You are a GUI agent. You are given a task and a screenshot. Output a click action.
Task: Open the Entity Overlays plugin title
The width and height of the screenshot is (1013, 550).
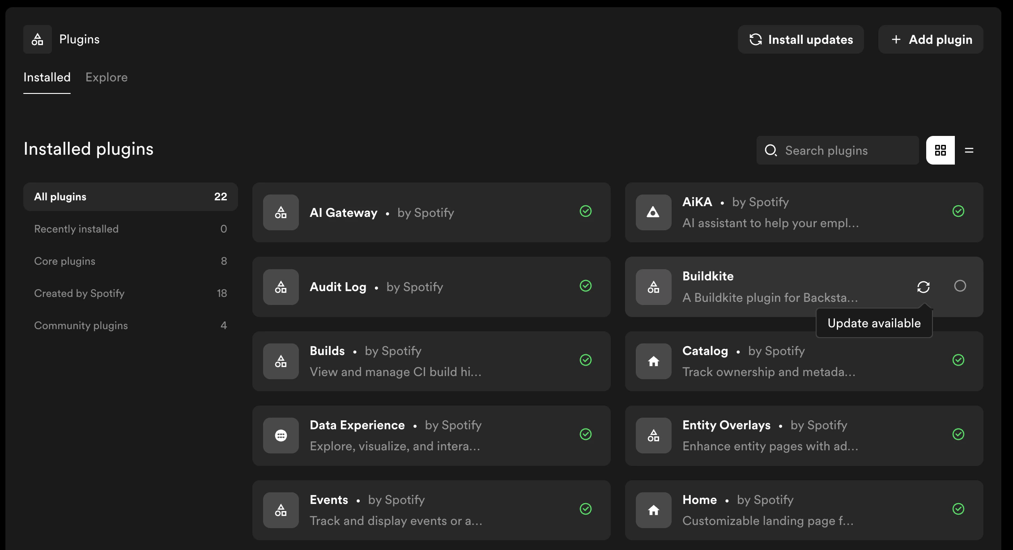coord(727,425)
